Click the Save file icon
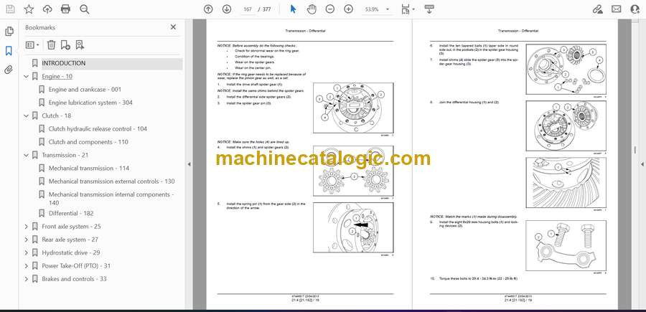The width and height of the screenshot is (646, 312). point(10,9)
